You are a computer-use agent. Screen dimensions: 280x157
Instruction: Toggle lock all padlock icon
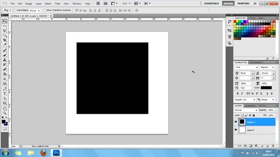pyautogui.click(x=254, y=115)
